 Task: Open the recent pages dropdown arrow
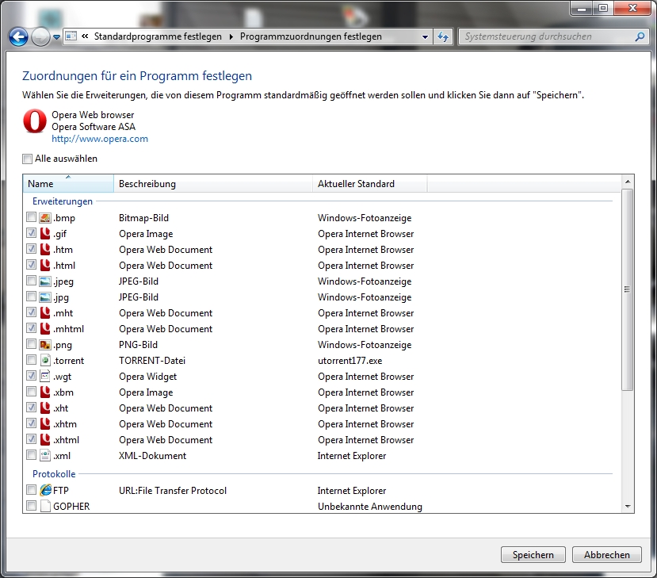tap(56, 37)
